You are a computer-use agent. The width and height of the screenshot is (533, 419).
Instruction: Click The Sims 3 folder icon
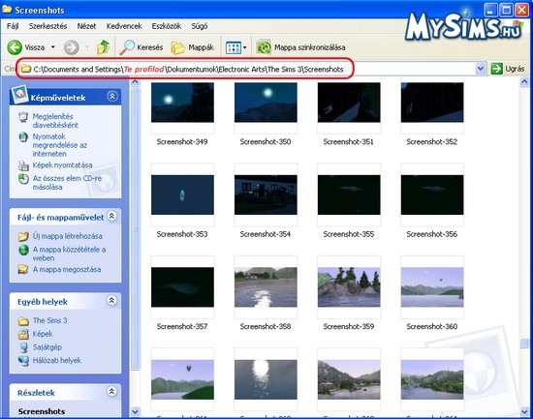coord(23,321)
